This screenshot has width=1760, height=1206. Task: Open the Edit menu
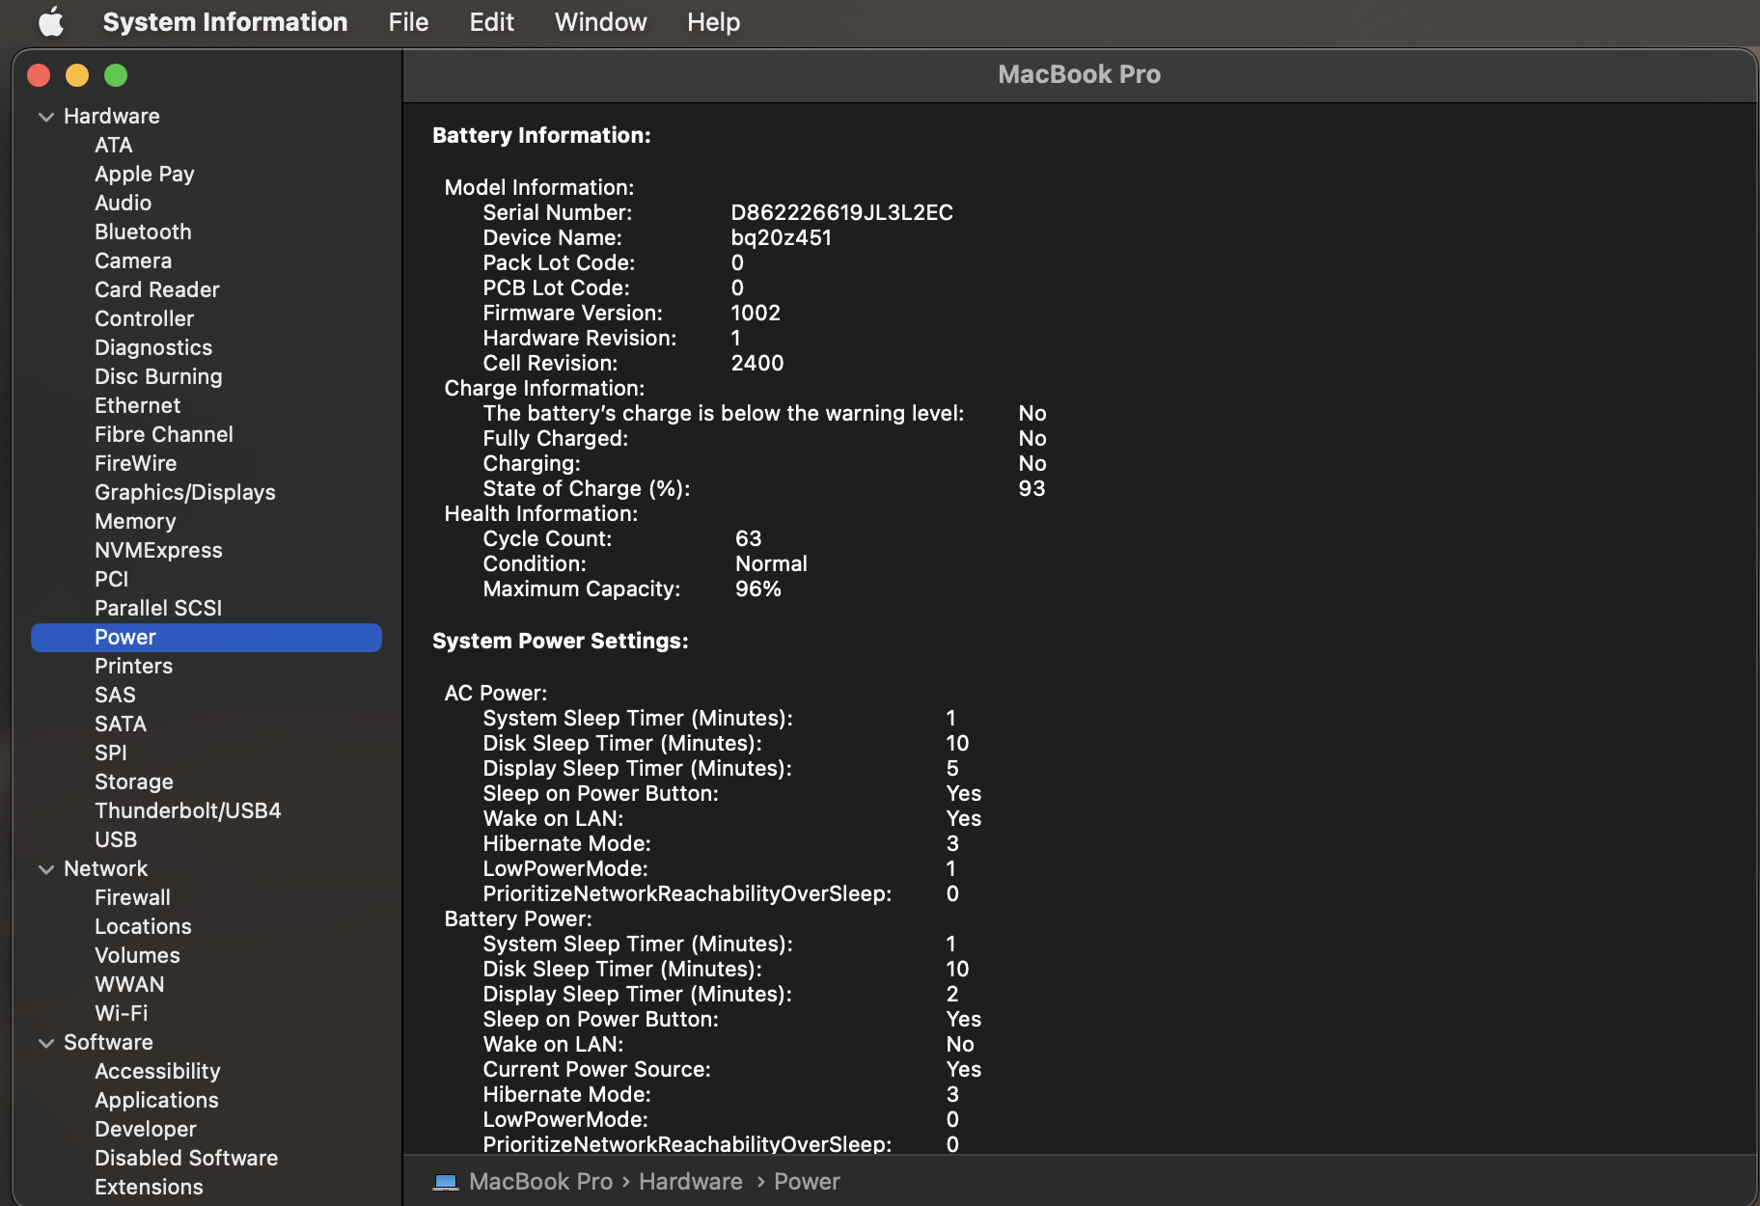coord(491,22)
